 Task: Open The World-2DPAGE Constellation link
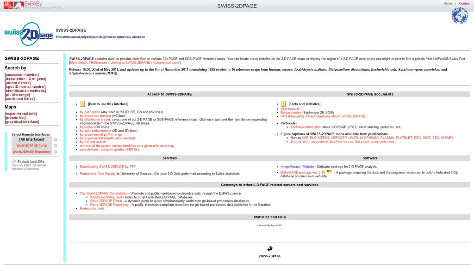click(x=104, y=193)
